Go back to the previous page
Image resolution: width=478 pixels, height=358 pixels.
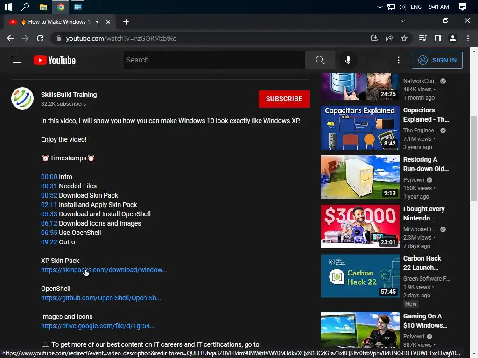10,38
